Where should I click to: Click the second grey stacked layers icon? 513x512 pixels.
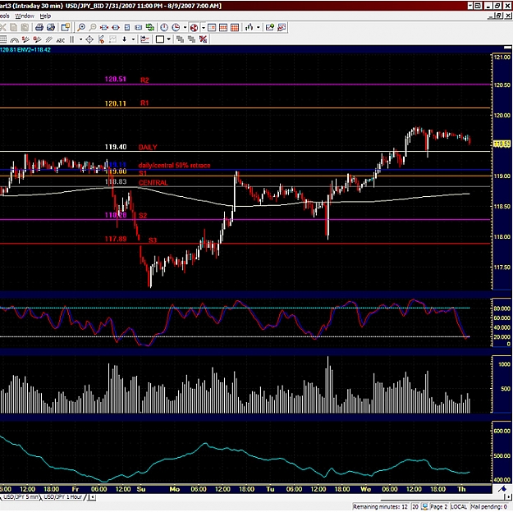click(x=192, y=39)
